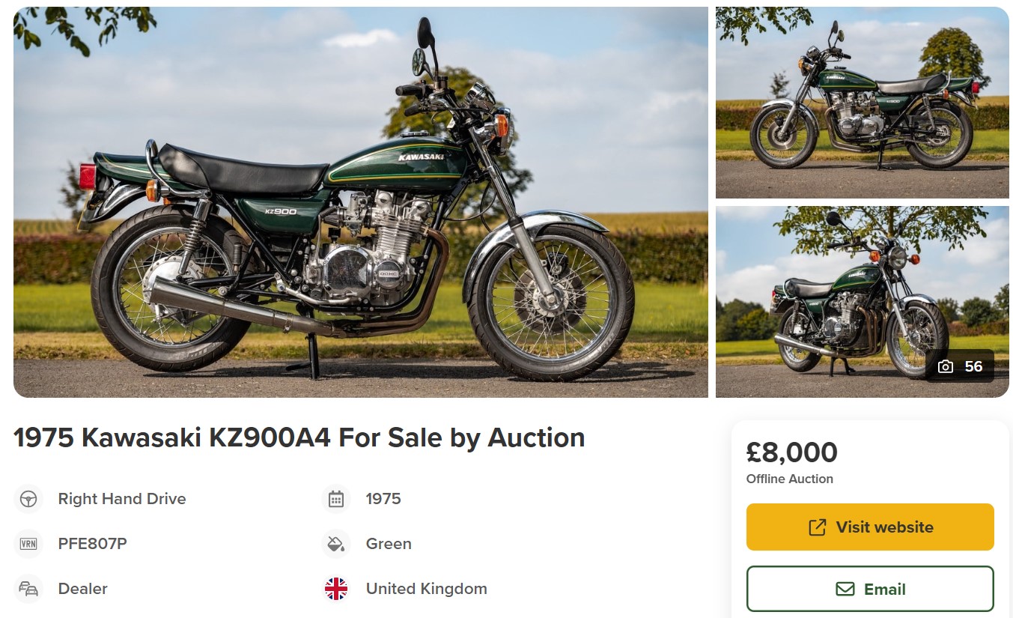Click the paint bucket colour icon
This screenshot has height=618, width=1013.
(336, 544)
